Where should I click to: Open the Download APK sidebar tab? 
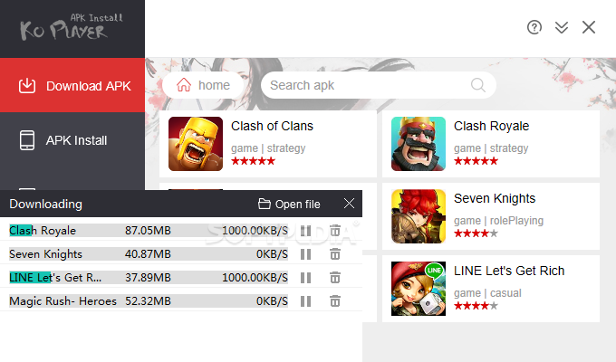(72, 85)
